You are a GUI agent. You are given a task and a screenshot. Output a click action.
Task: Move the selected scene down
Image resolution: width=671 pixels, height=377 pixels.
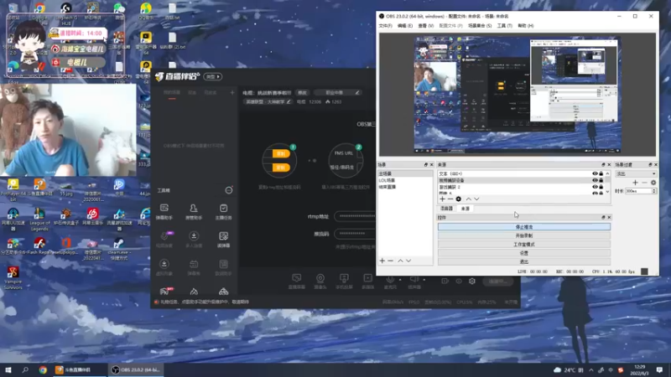tap(408, 261)
